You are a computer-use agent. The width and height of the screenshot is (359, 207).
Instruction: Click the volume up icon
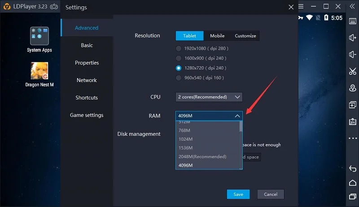pos(353,38)
